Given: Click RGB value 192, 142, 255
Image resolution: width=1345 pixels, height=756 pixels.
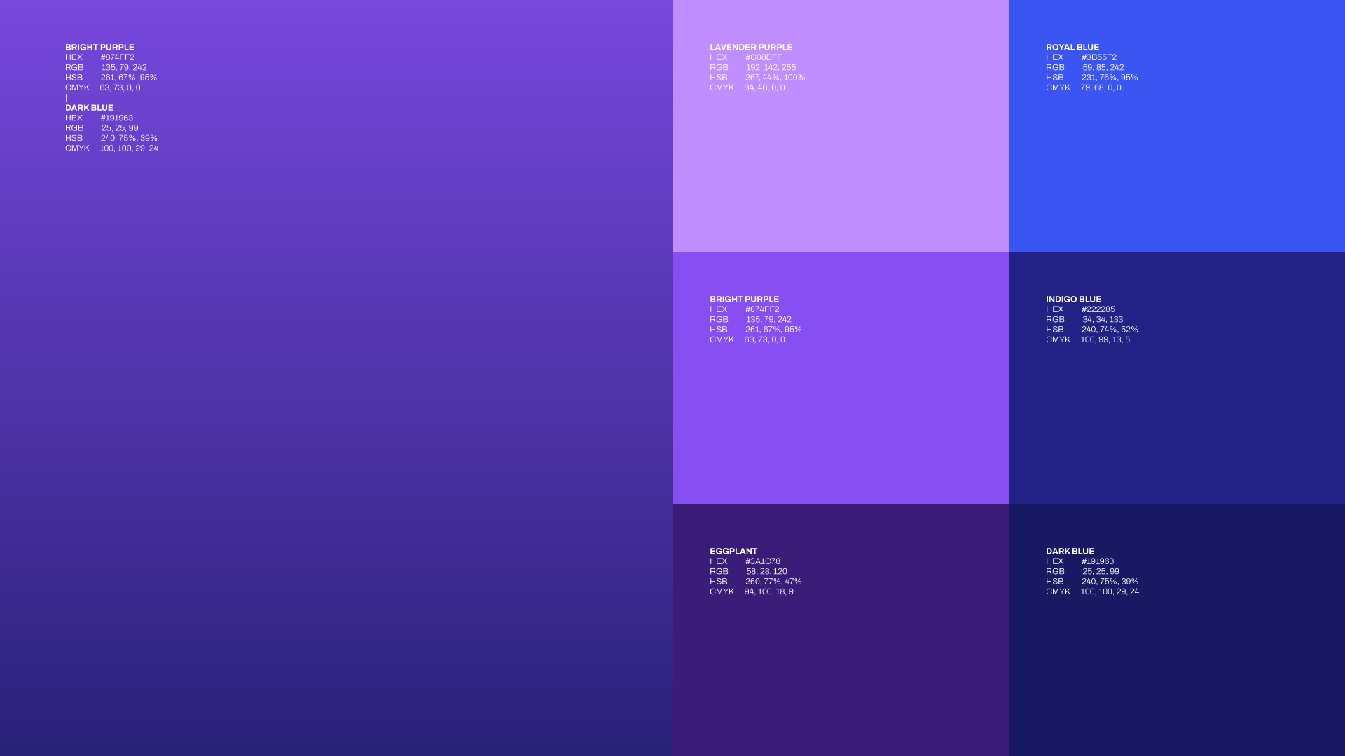Looking at the screenshot, I should (x=771, y=68).
